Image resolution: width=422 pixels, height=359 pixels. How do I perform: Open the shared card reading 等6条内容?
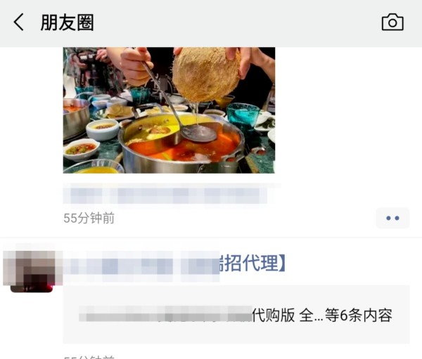[x=236, y=314]
